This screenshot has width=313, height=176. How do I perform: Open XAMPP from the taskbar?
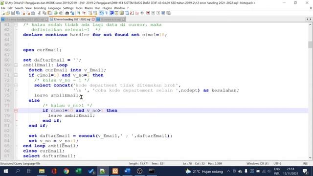(115, 171)
